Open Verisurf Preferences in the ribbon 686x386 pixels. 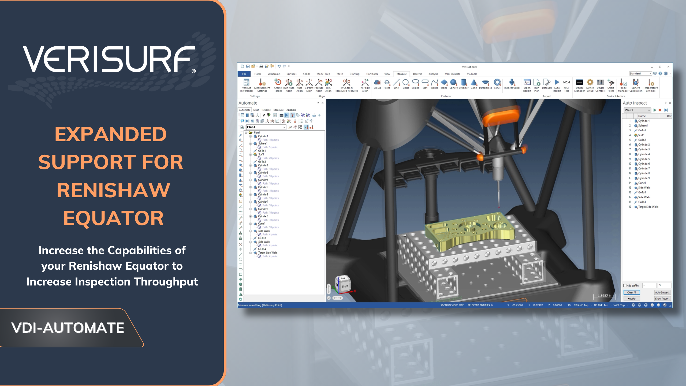(x=246, y=85)
